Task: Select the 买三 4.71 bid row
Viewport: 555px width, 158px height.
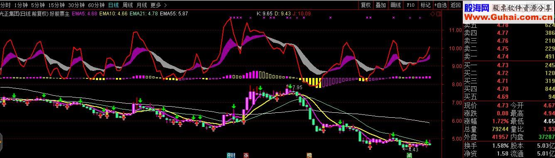Action: (x=509, y=81)
